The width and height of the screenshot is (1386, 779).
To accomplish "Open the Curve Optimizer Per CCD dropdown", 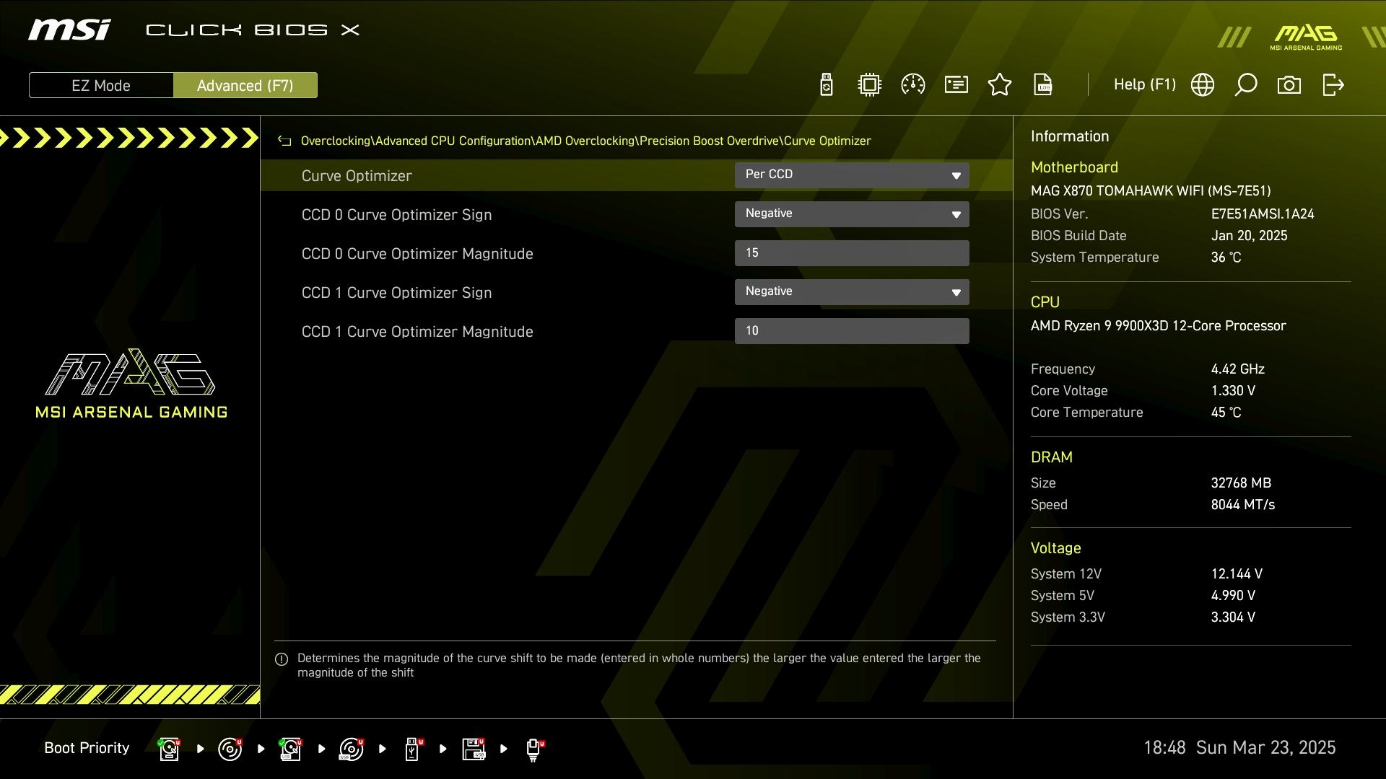I will (x=852, y=175).
